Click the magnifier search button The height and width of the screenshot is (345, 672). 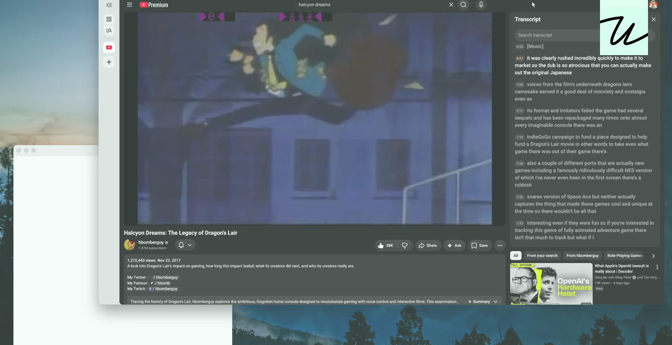pos(463,5)
